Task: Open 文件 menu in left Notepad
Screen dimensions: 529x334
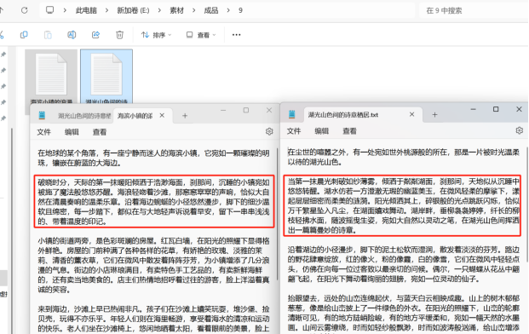Action: click(43, 132)
